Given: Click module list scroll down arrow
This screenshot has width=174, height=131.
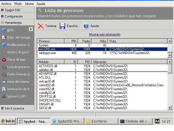Looking at the screenshot, I should click(170, 108).
